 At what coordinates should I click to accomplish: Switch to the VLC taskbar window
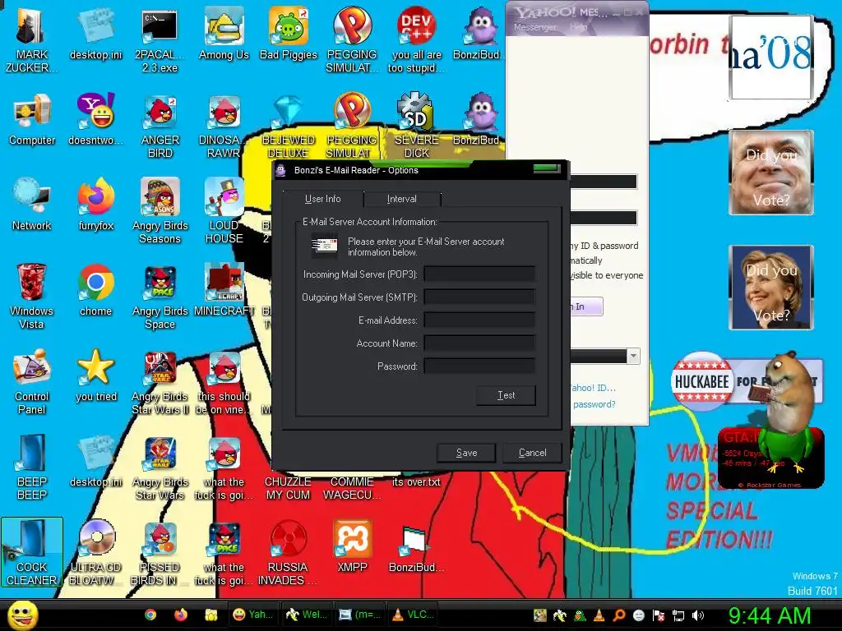[414, 615]
